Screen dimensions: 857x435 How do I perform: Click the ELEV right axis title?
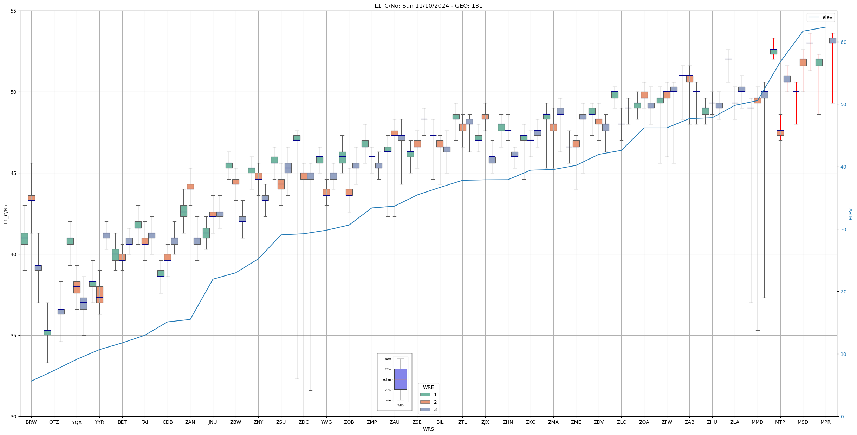pos(851,214)
